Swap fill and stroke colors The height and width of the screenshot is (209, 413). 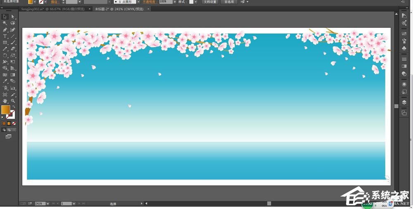click(13, 107)
